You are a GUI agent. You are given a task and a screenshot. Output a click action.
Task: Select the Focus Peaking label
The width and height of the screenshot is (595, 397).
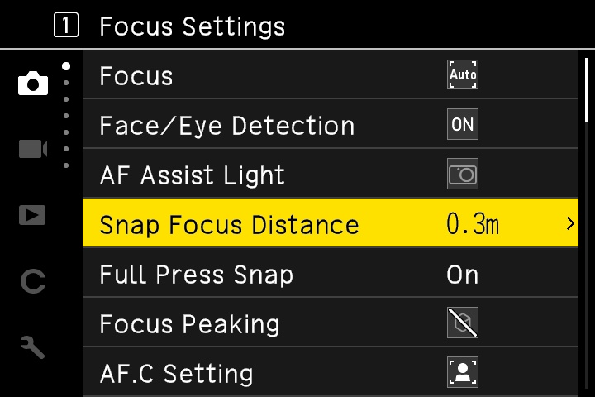coord(189,324)
